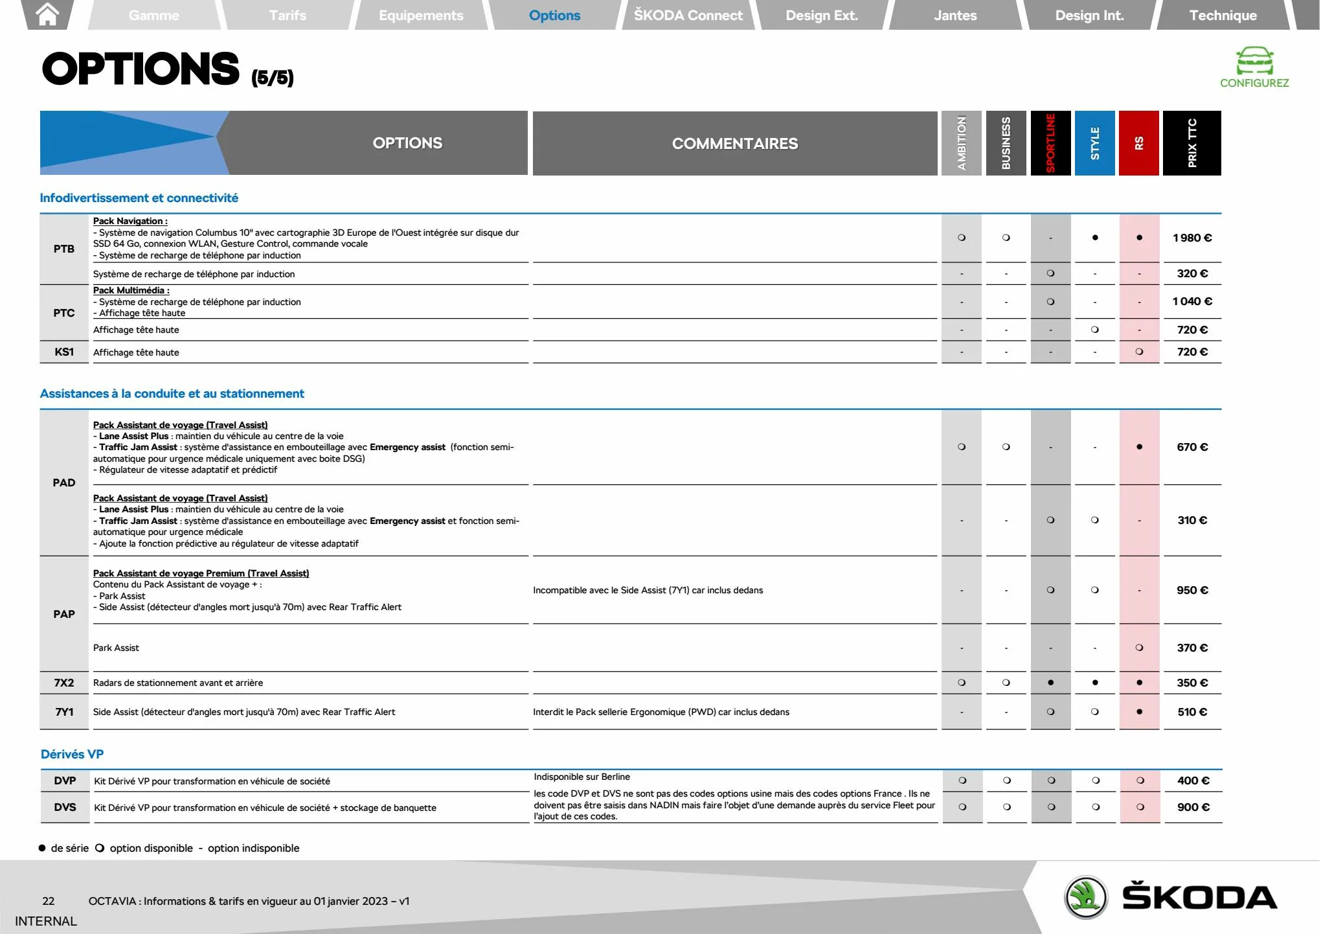1321x934 pixels.
Task: Click the CONFIGUREZ link text
Action: [x=1254, y=83]
